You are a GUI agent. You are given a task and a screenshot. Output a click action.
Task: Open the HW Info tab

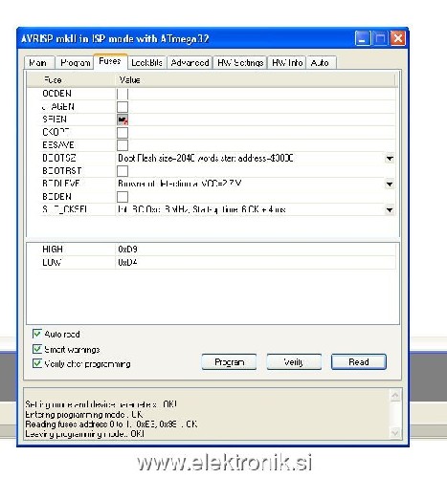[287, 62]
